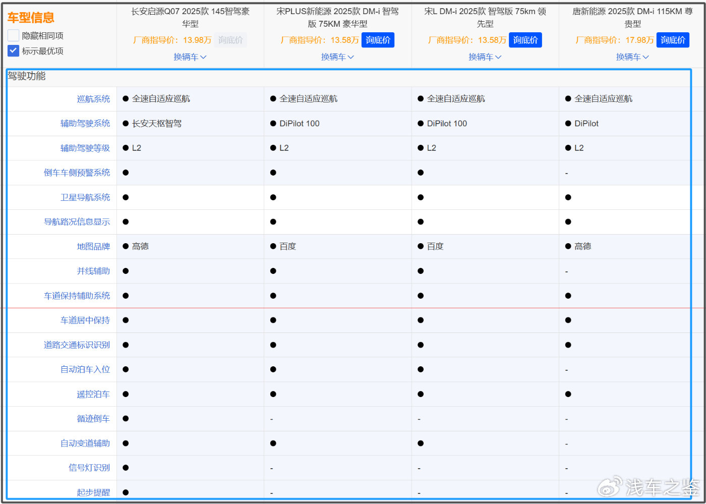Open the 信号灯识别 link
The width and height of the screenshot is (706, 504).
pos(89,468)
